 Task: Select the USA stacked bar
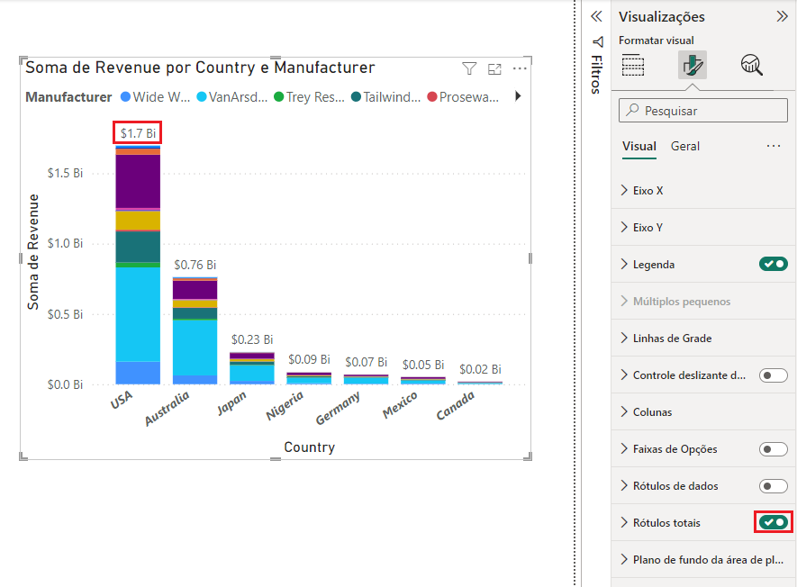pos(138,265)
